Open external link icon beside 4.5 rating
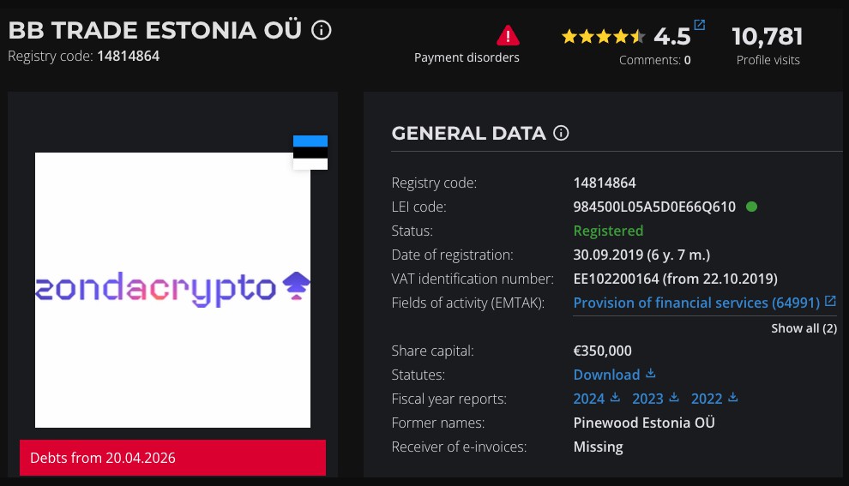849x486 pixels. [700, 24]
